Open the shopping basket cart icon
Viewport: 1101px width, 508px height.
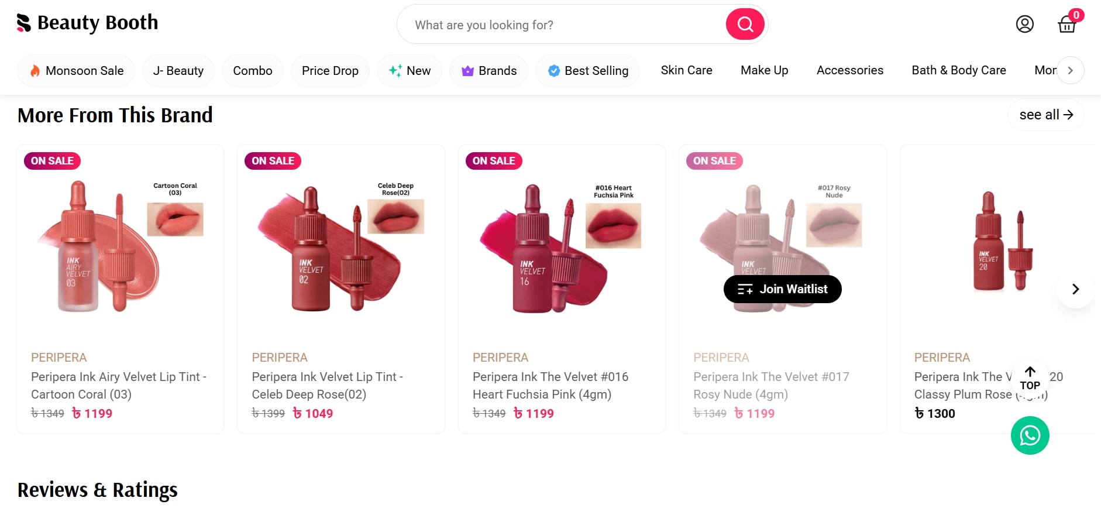(1067, 25)
